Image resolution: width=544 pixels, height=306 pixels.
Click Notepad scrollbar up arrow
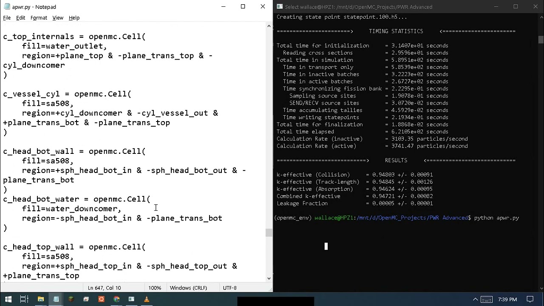[x=269, y=26]
